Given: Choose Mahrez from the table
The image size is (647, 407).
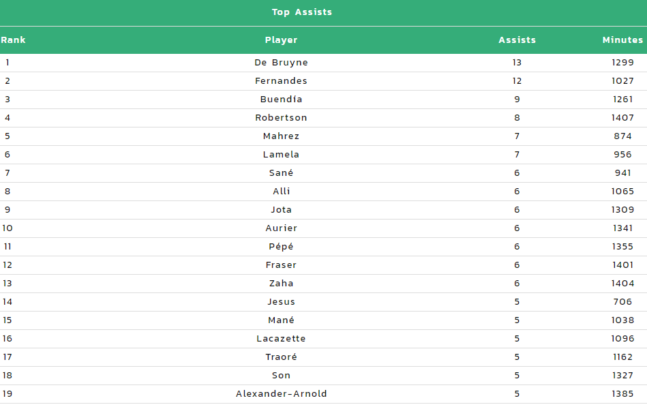Looking at the screenshot, I should click(281, 136).
